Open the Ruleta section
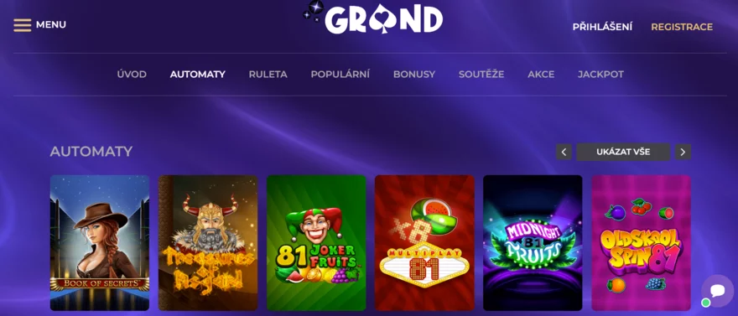 click(x=268, y=75)
